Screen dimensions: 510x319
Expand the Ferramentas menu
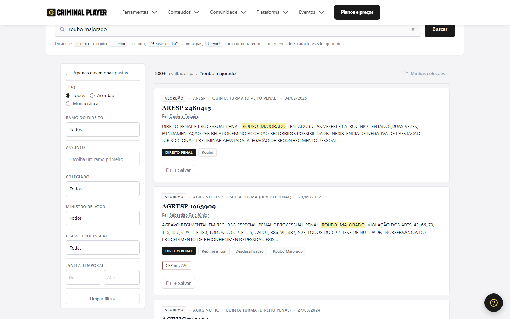pos(140,12)
